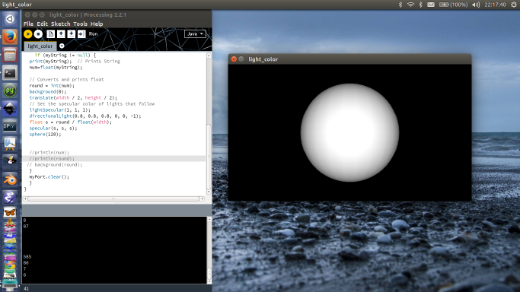Open the purple editor icon in the launcher
The width and height of the screenshot is (520, 292).
tap(10, 198)
